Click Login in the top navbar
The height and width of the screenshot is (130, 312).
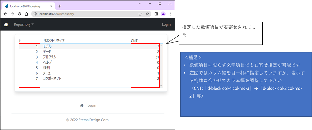166,25
